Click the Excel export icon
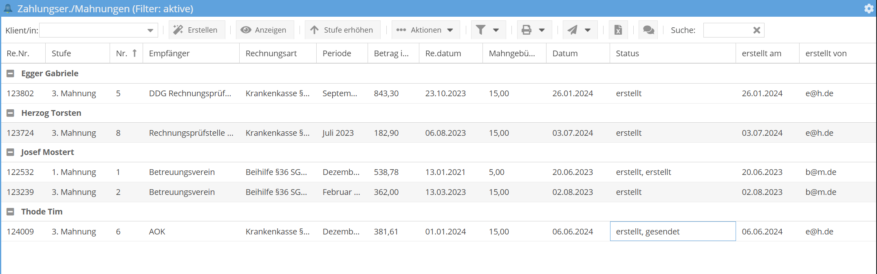The width and height of the screenshot is (877, 274). [x=618, y=30]
